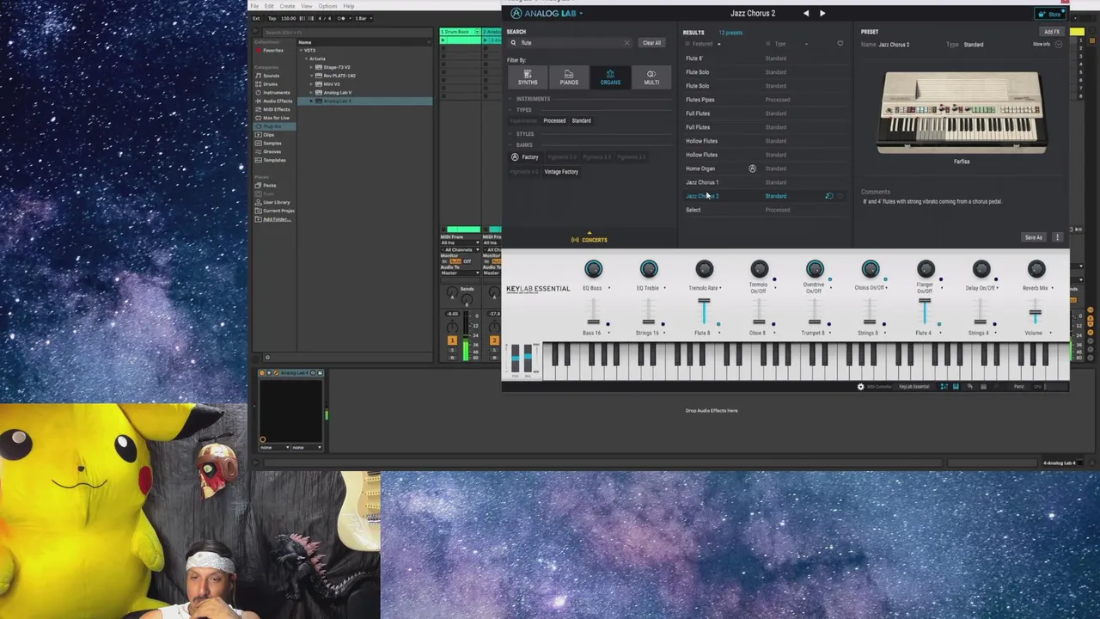Image resolution: width=1100 pixels, height=619 pixels.
Task: Toggle the Factory bank filter
Action: click(x=526, y=157)
